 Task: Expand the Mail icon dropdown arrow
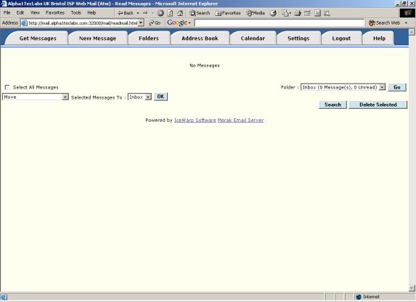coord(290,13)
